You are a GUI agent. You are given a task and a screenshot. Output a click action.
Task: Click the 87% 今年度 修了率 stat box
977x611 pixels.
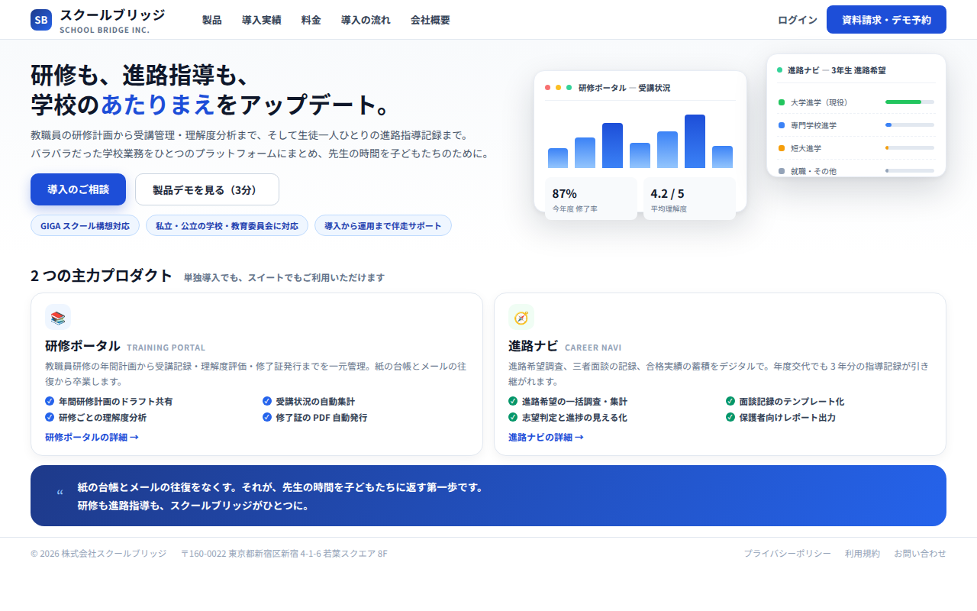click(x=591, y=199)
